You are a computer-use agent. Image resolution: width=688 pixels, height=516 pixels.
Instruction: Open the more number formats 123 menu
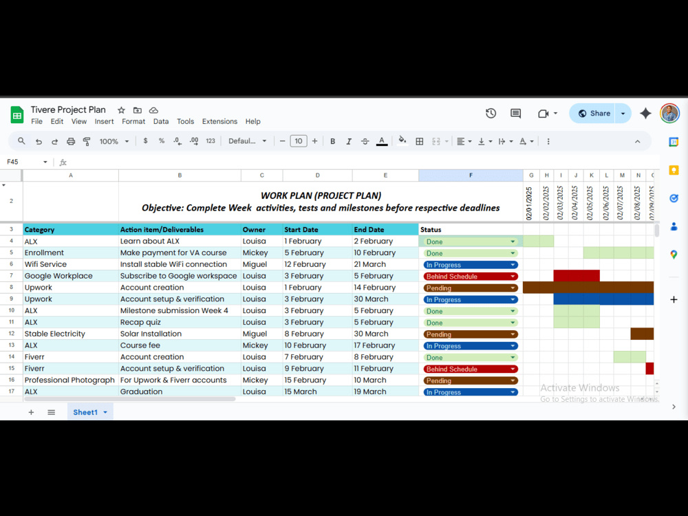point(211,141)
